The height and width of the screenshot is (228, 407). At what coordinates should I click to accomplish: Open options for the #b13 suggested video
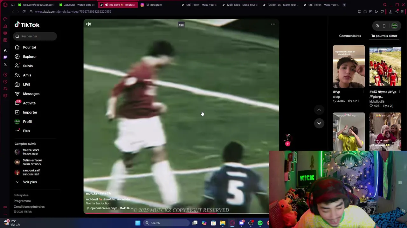point(400,92)
